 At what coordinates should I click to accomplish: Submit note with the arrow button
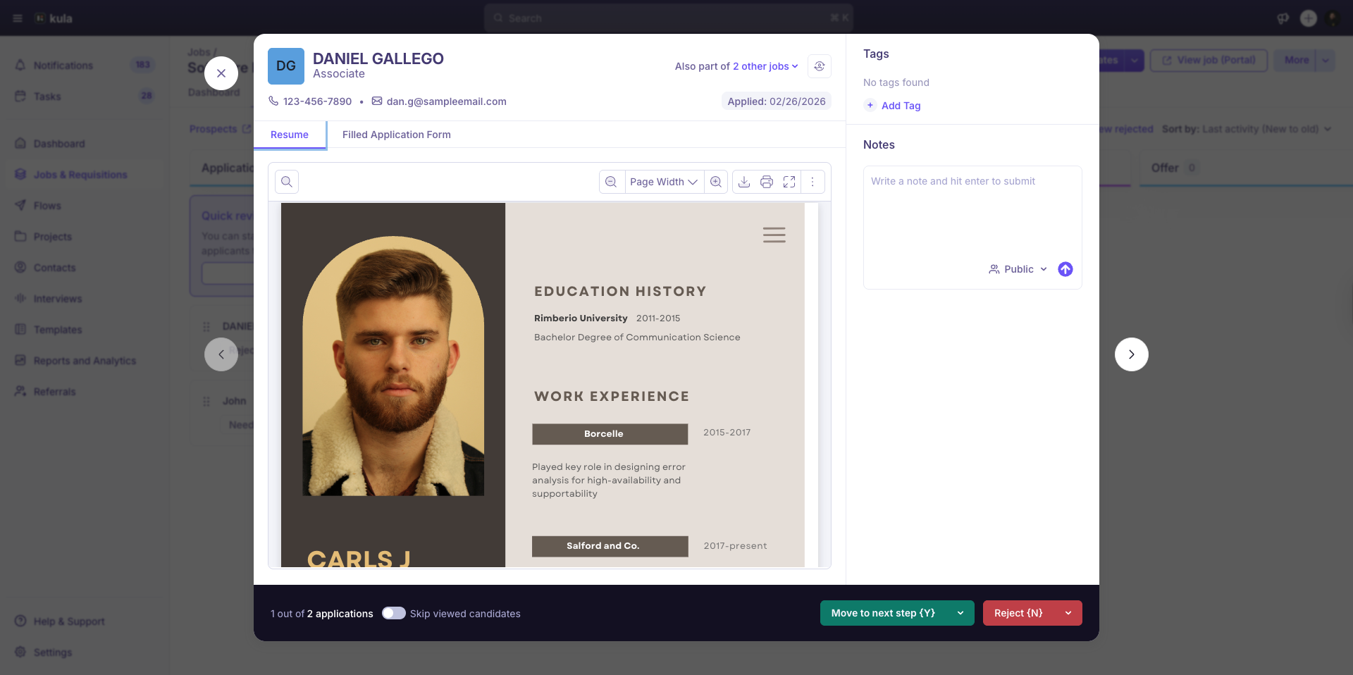tap(1065, 269)
